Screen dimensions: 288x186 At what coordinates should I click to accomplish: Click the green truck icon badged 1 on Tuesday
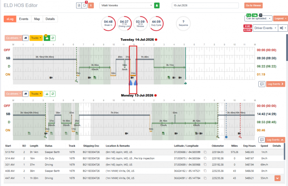(47, 38)
